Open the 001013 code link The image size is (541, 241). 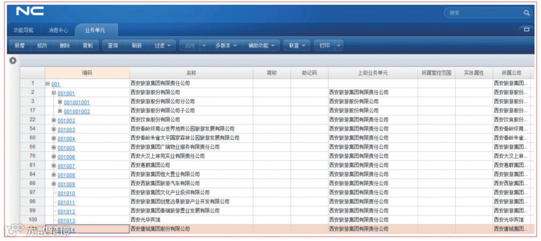66,220
